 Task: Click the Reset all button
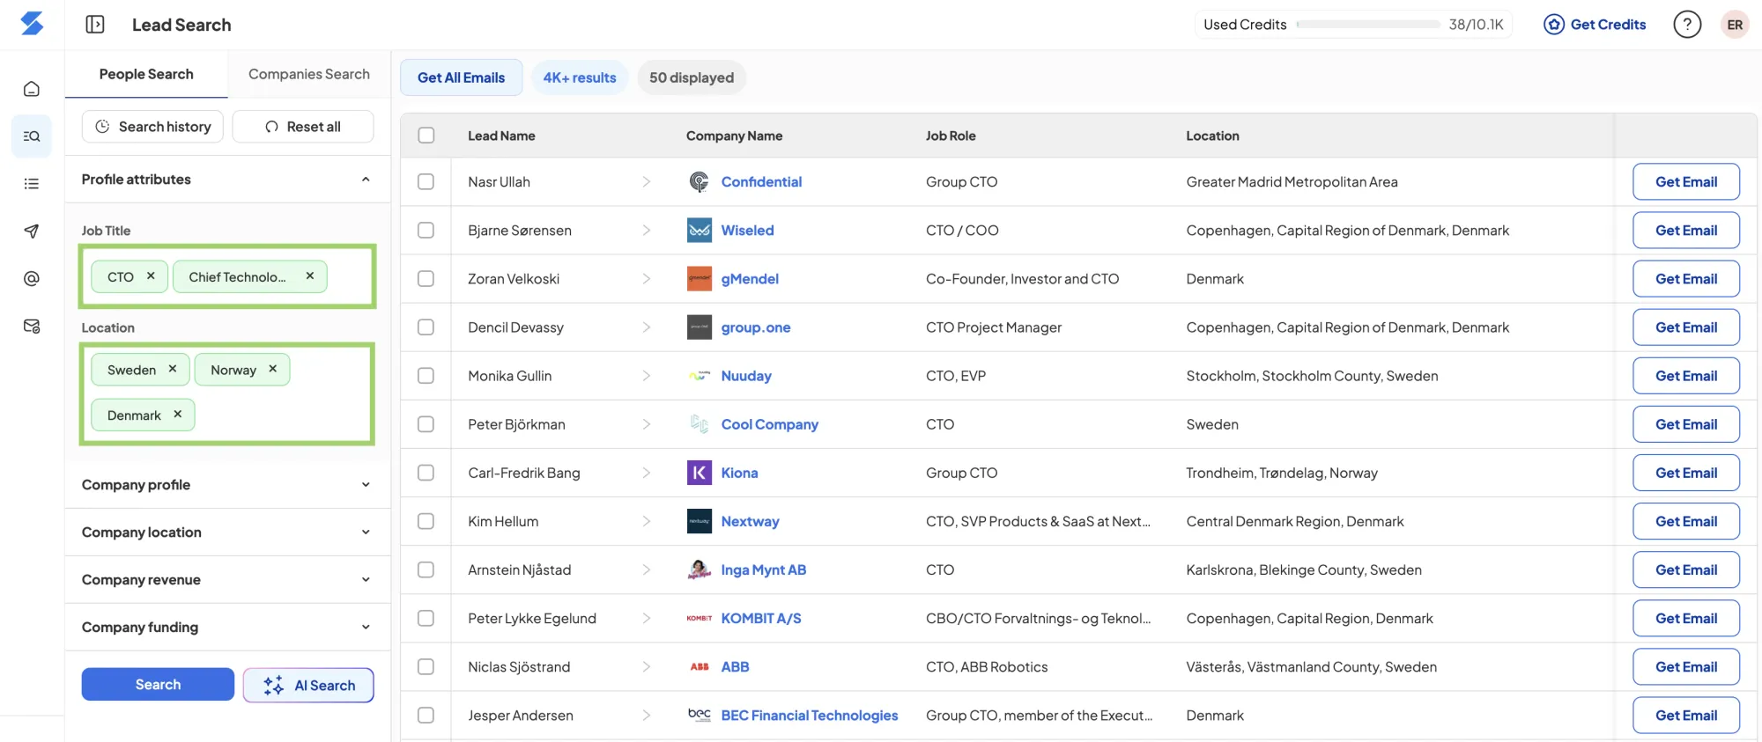pos(303,127)
